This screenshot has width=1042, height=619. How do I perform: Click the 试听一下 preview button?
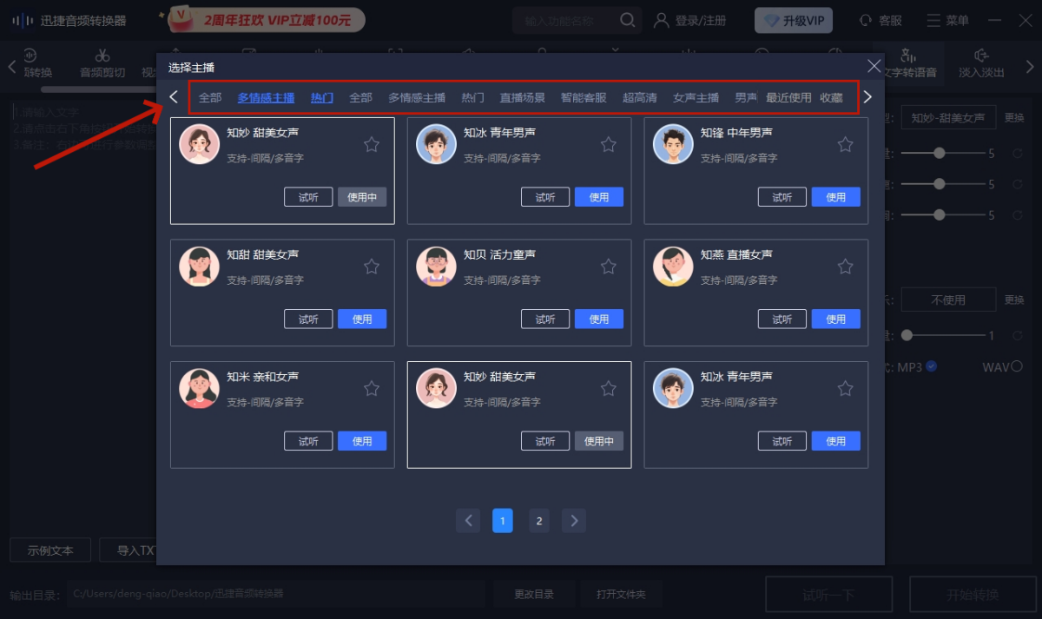pos(828,595)
